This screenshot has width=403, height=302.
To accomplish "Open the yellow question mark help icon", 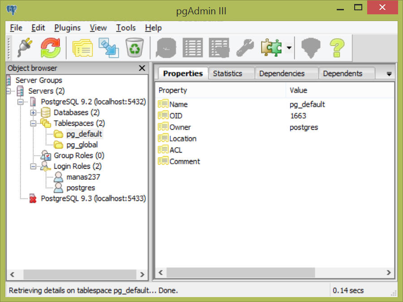I will pyautogui.click(x=337, y=48).
